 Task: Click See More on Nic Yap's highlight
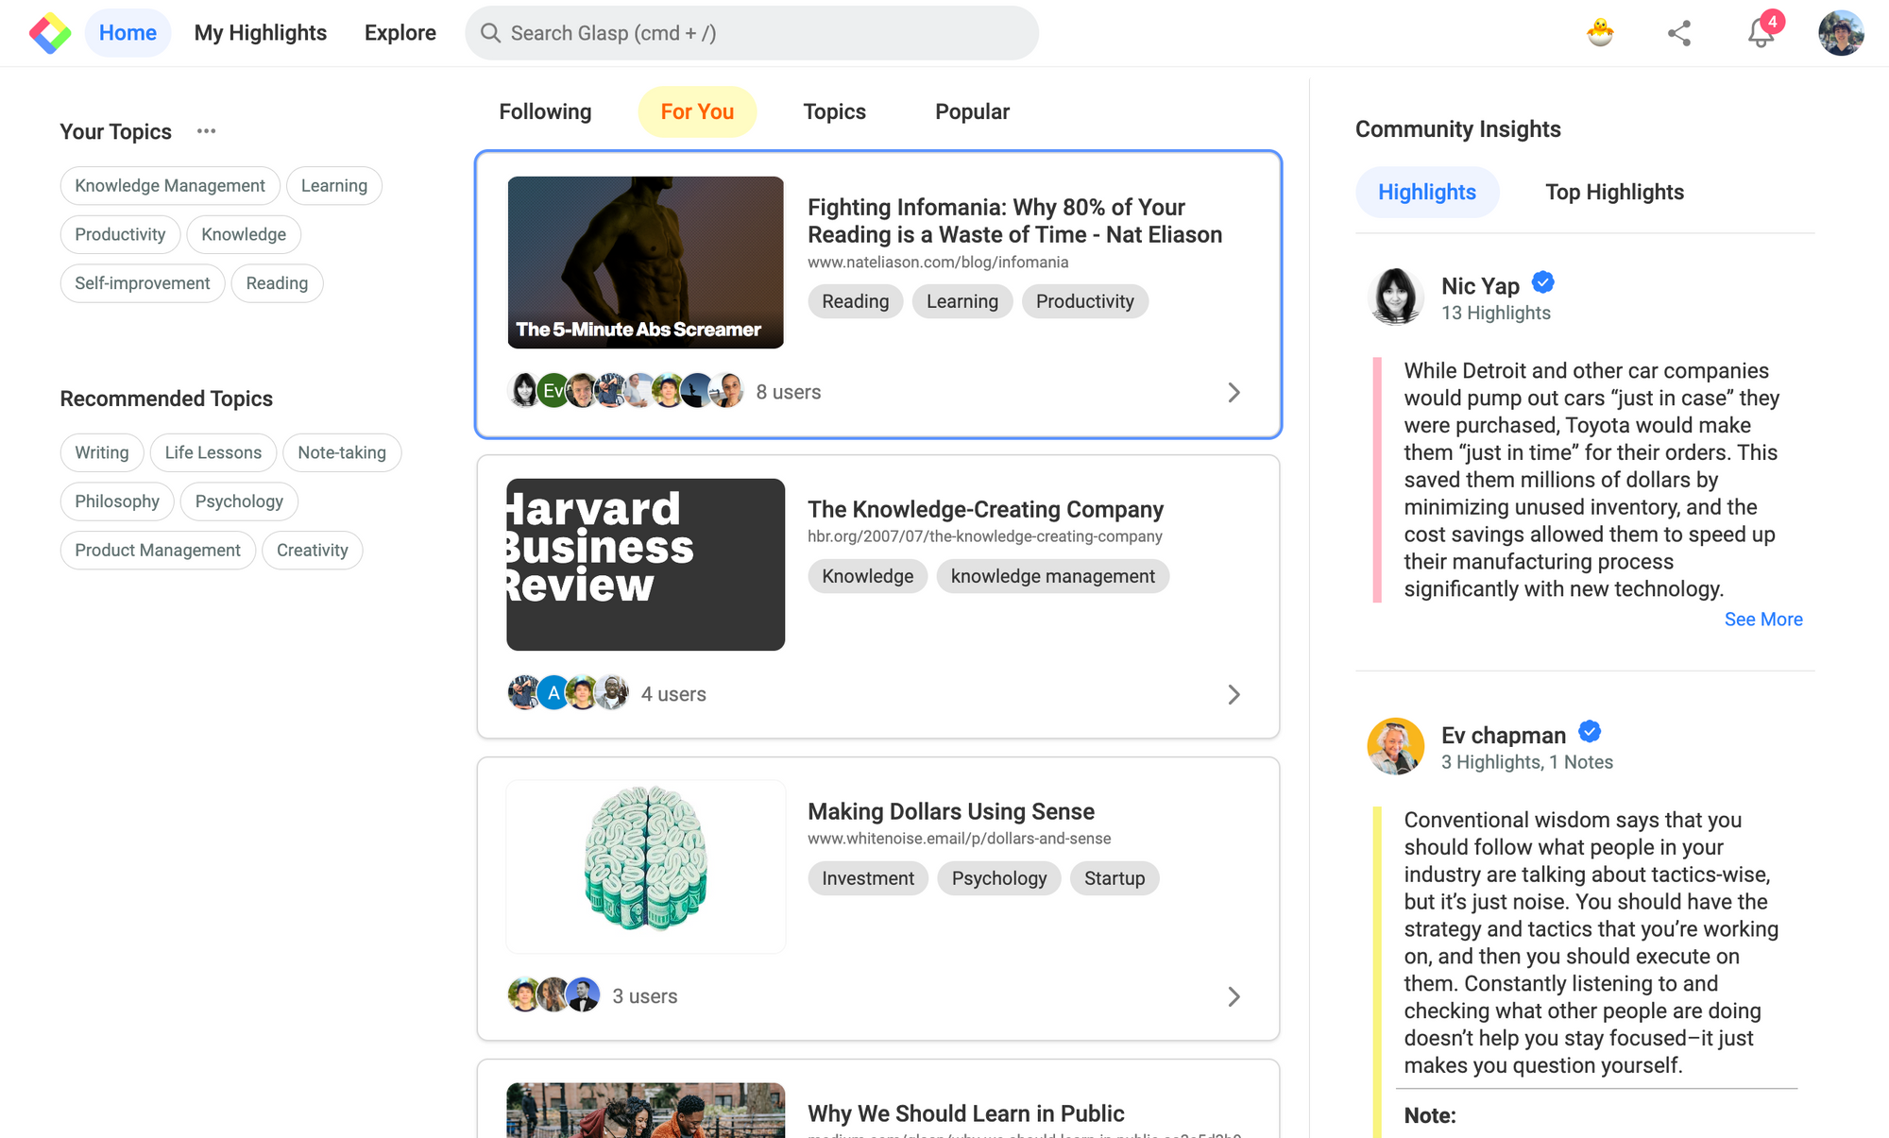click(x=1762, y=620)
